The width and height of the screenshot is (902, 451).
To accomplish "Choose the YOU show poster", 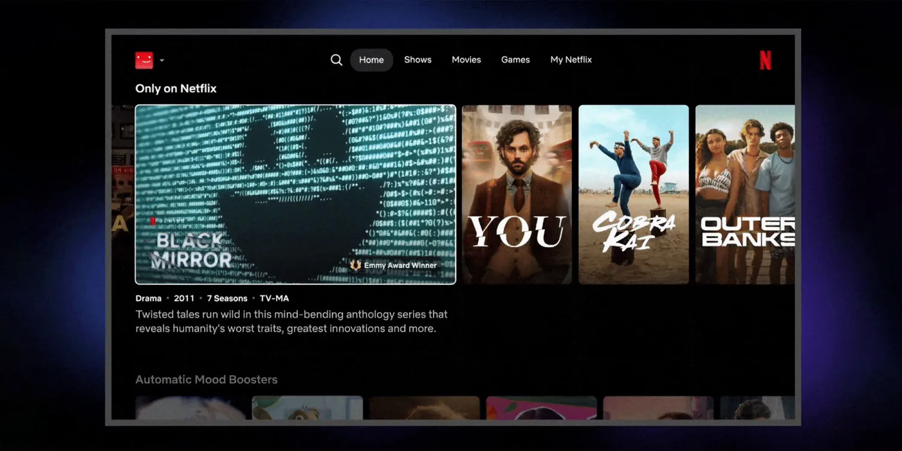I will (517, 194).
